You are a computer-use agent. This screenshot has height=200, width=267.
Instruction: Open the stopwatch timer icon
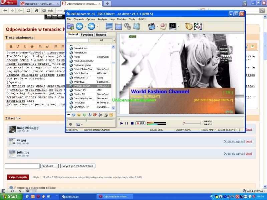[x=189, y=26]
